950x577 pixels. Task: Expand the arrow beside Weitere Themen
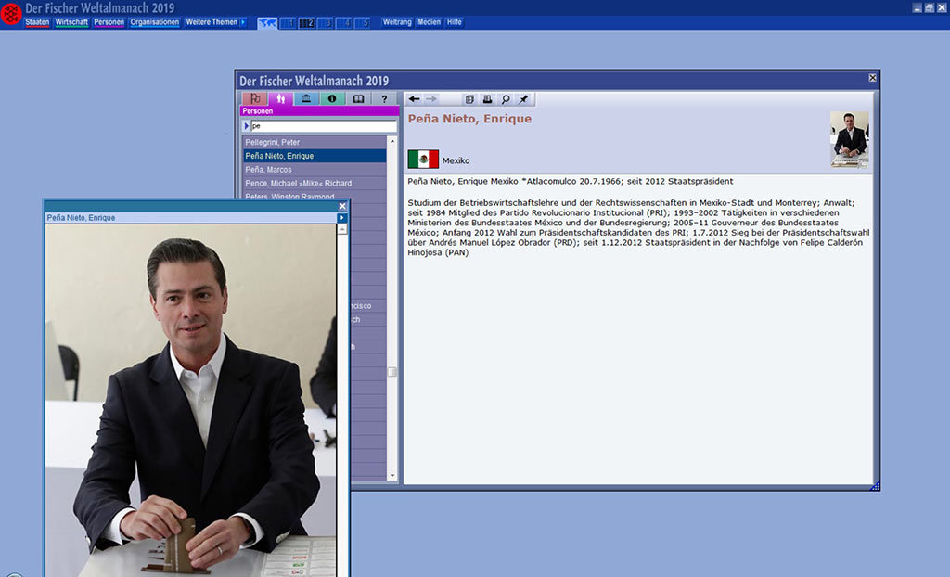pyautogui.click(x=244, y=22)
